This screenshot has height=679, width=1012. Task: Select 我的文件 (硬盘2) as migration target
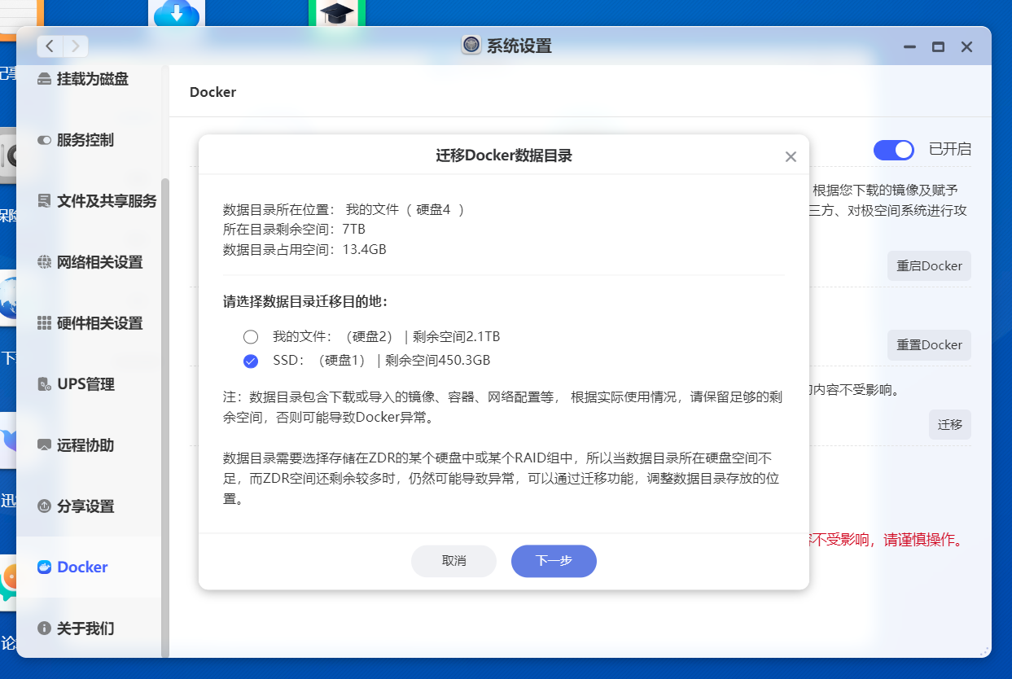point(251,336)
